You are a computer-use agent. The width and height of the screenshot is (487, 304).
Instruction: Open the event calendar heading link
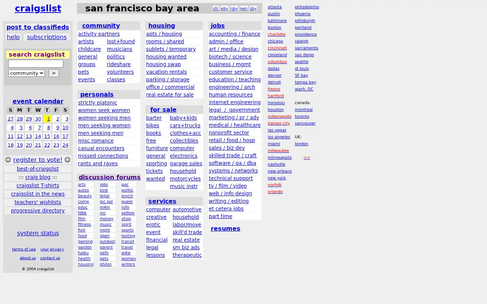(x=38, y=101)
